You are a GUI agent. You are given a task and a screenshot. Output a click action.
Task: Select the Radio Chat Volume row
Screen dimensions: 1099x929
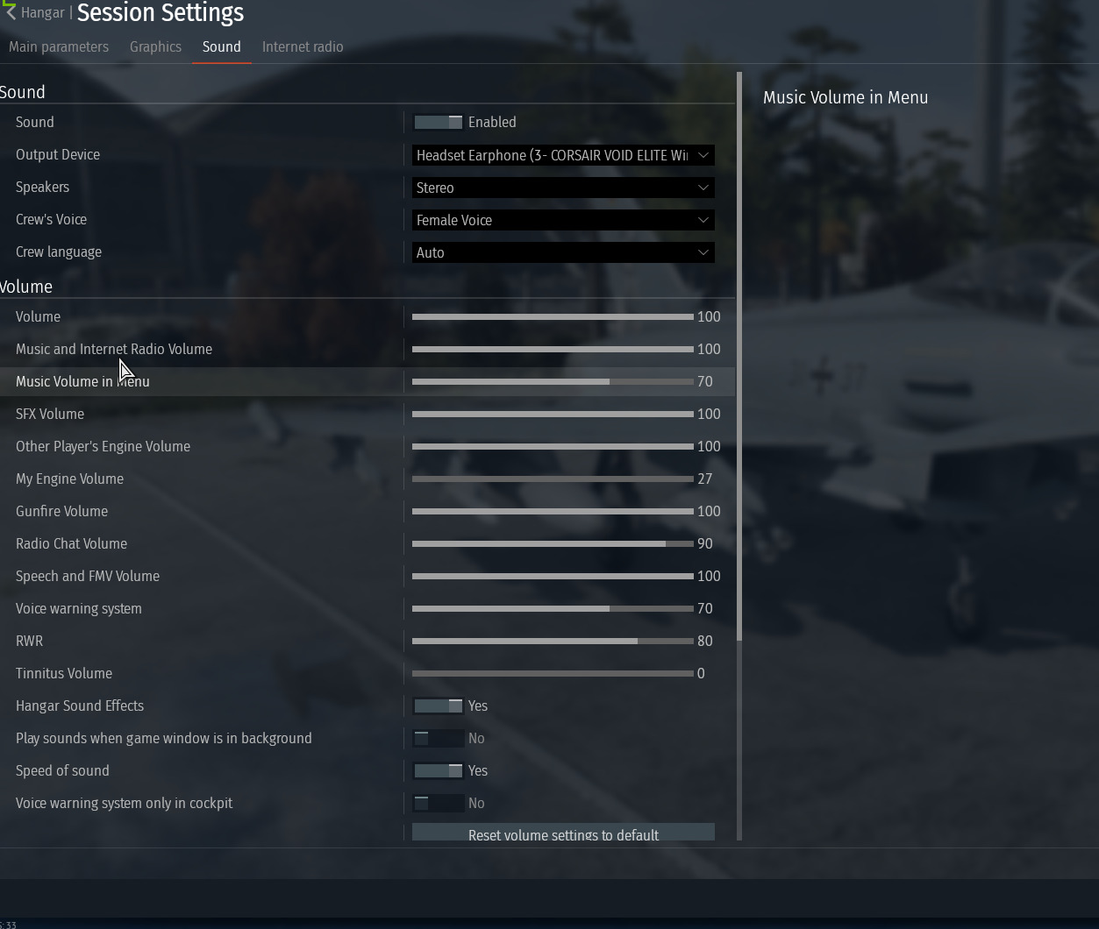coord(368,543)
